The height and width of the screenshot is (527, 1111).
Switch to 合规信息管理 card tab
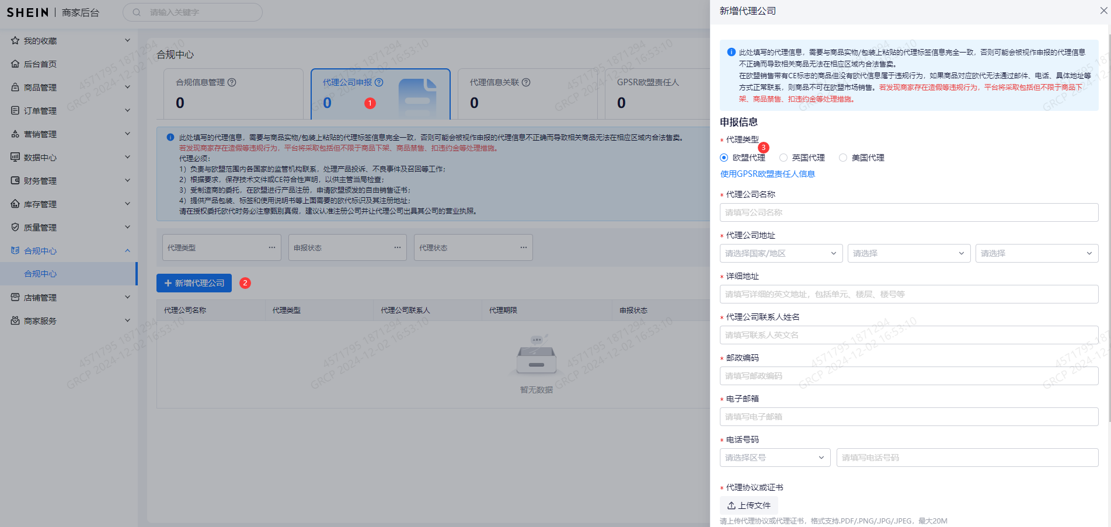coord(234,94)
